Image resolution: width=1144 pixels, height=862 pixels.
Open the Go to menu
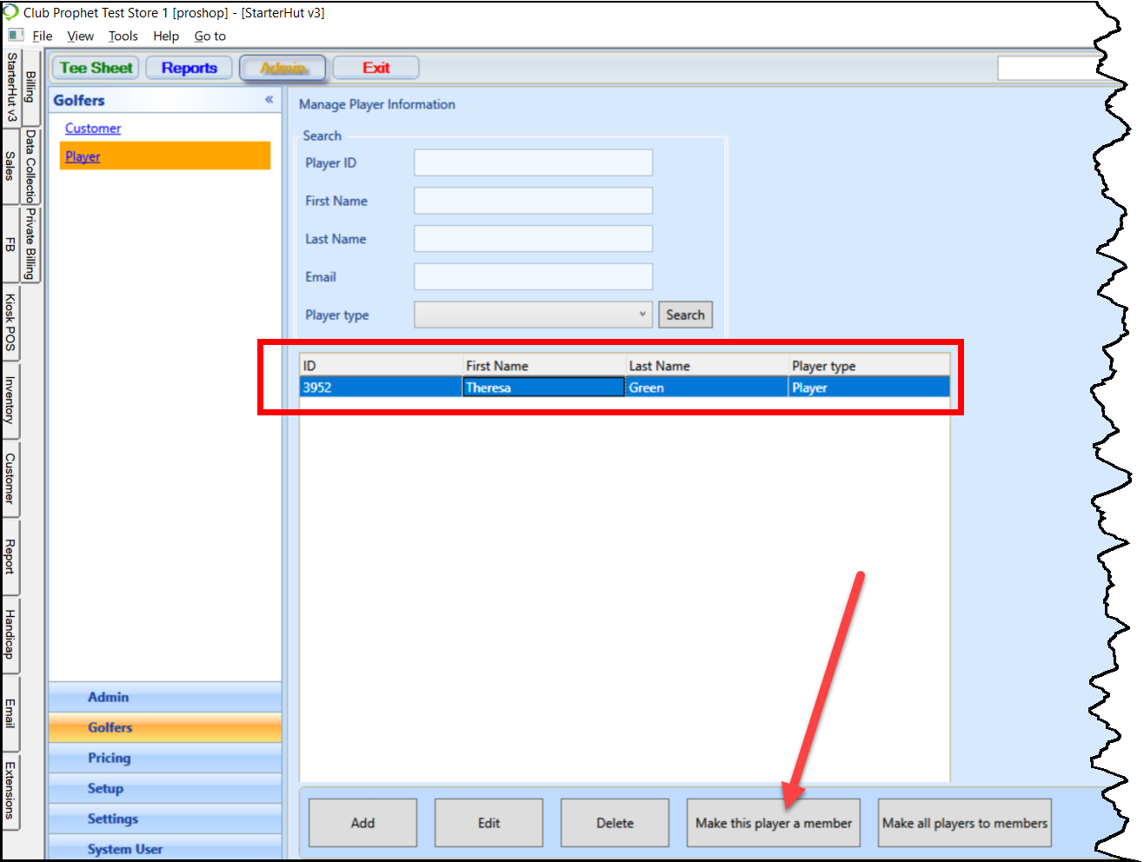tap(210, 36)
